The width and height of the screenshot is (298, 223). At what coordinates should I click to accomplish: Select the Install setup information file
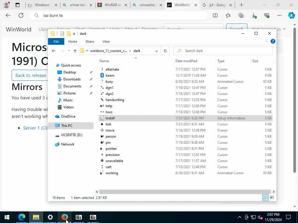[185, 118]
